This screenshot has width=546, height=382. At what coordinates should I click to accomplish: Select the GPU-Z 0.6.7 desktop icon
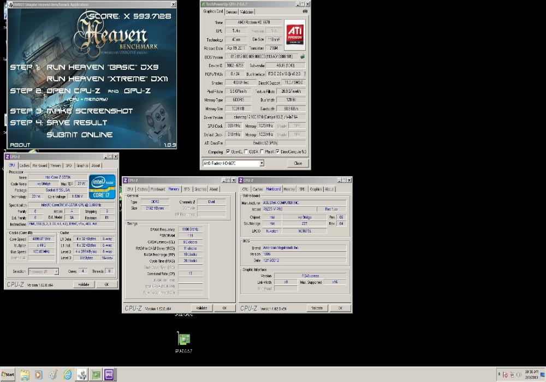183,342
